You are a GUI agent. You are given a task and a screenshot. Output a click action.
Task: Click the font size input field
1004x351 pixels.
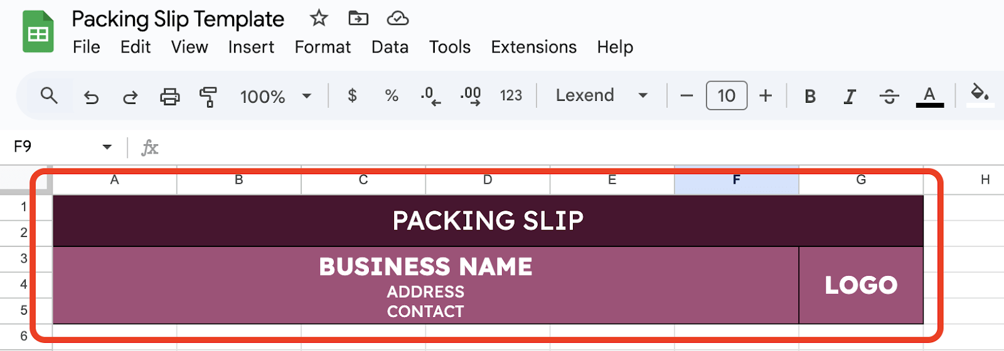point(726,96)
